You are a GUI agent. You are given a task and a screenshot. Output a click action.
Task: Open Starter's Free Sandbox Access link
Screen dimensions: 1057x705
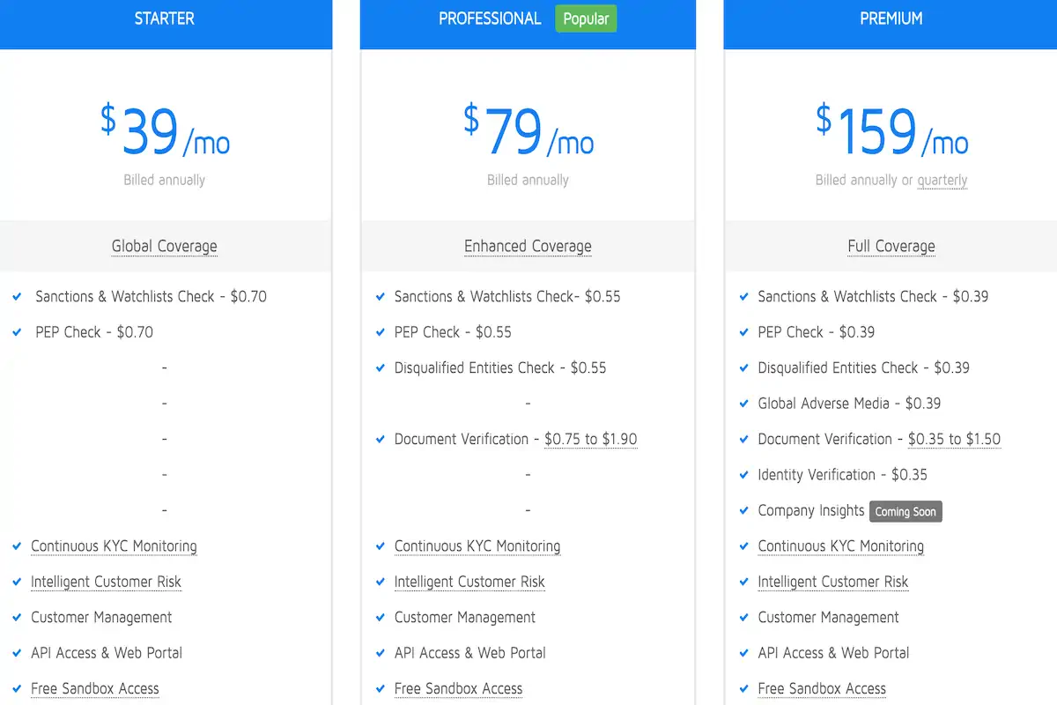tap(95, 688)
